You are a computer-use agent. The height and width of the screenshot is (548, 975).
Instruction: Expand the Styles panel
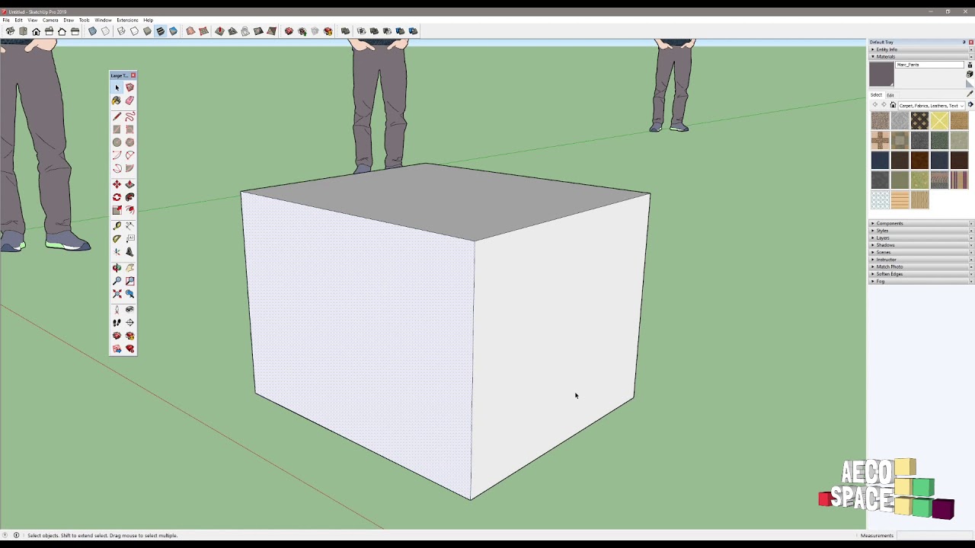coord(920,231)
